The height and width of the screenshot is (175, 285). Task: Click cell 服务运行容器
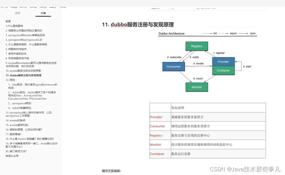218,154
